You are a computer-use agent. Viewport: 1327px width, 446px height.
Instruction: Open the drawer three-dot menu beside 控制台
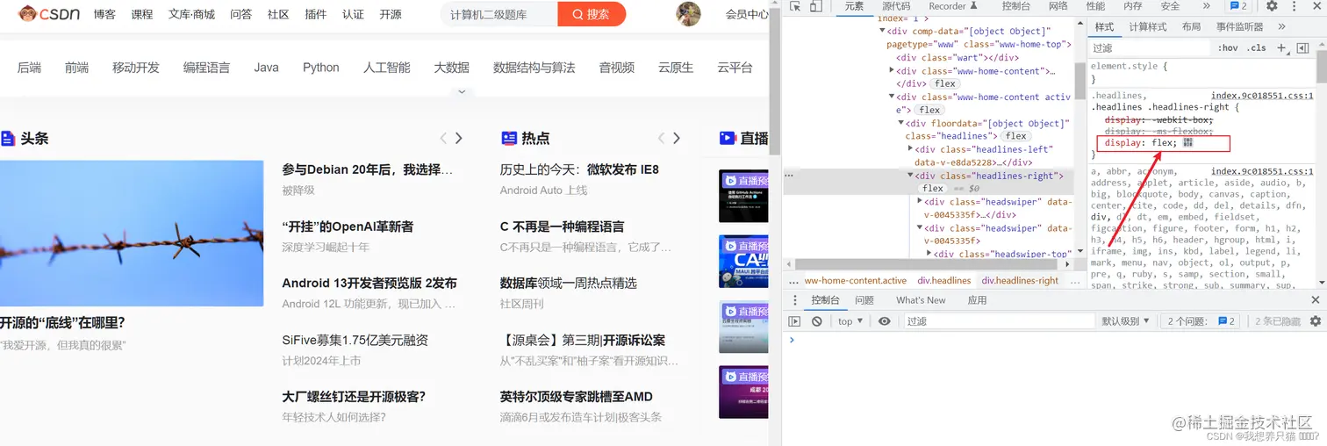click(793, 300)
